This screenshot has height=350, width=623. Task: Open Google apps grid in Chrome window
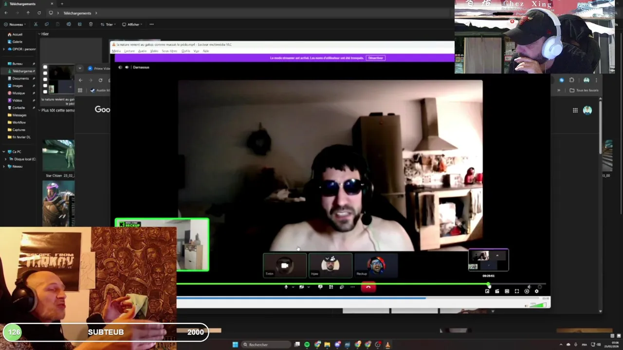tap(575, 110)
